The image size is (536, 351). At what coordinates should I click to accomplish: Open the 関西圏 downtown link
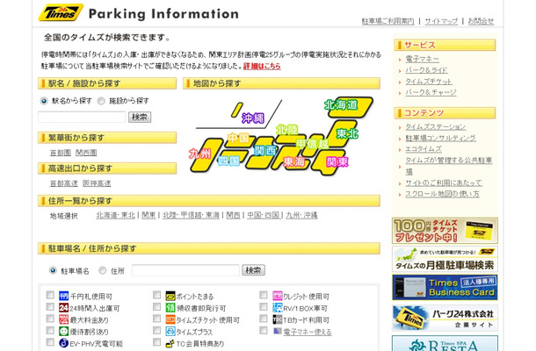86,153
